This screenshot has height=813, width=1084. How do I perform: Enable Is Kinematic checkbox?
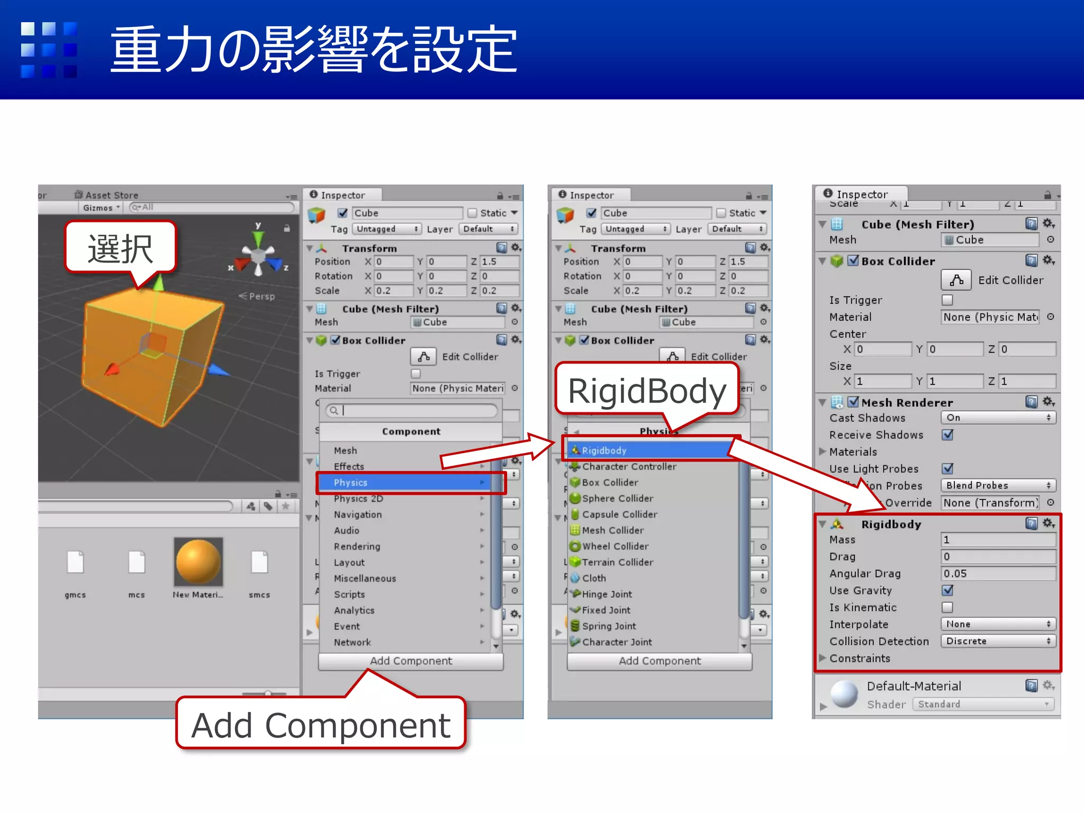[947, 607]
